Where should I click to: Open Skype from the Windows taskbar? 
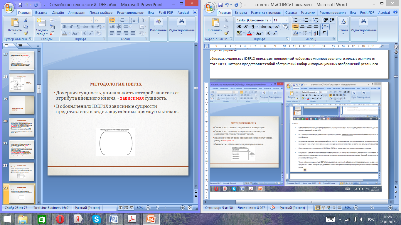point(96,219)
